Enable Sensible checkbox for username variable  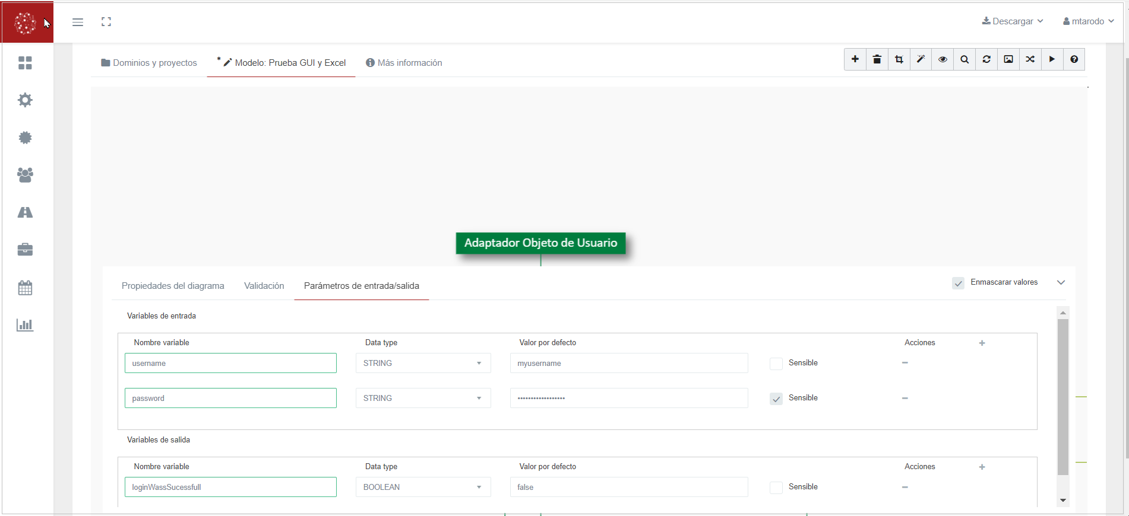tap(776, 364)
